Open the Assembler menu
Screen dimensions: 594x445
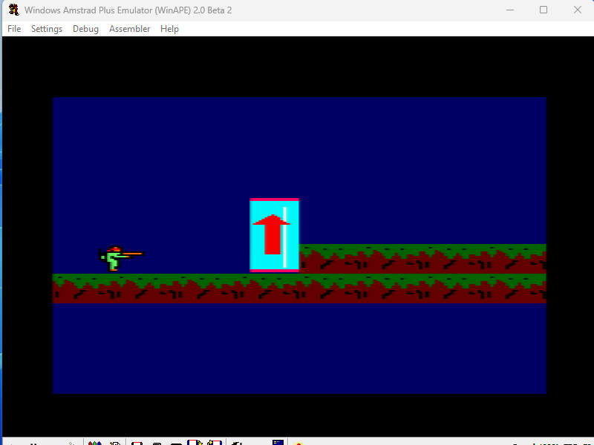(129, 29)
